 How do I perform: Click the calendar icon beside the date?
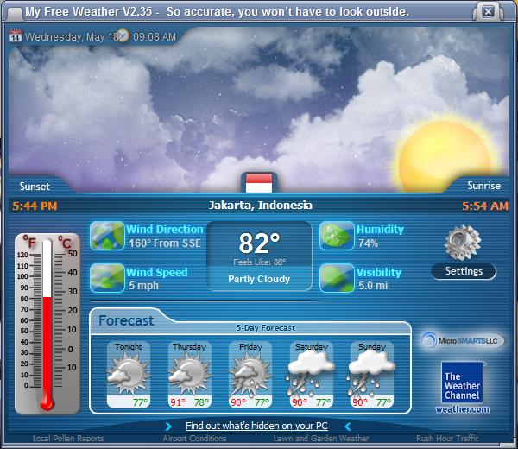tap(16, 36)
